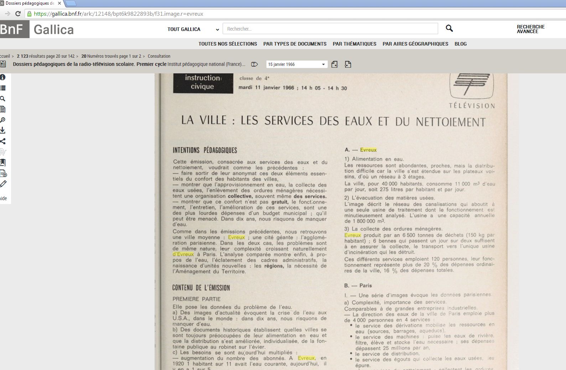Open RECHERCHE AVANCÉE link
This screenshot has width=566, height=370.
531,29
